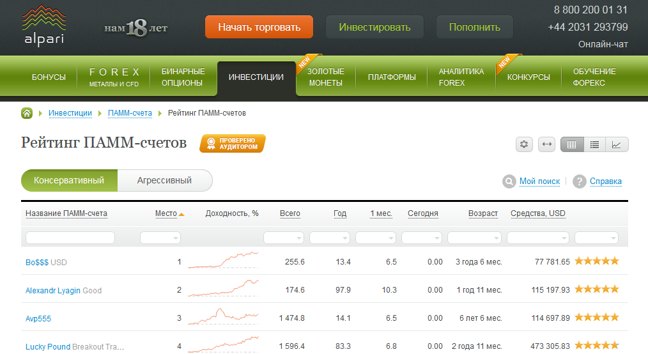Open the star rating filter dropdown
Viewport: 648px width, 354px height.
(596, 238)
